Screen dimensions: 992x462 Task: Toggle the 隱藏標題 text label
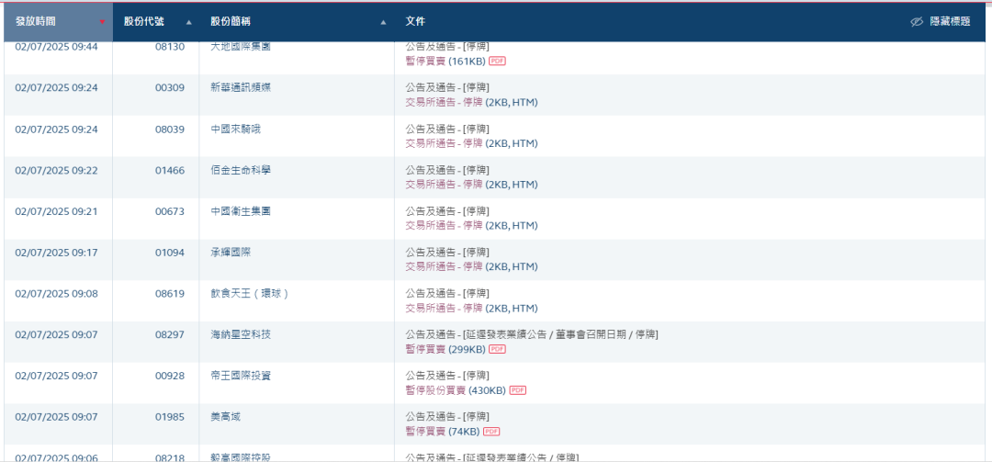coord(950,21)
